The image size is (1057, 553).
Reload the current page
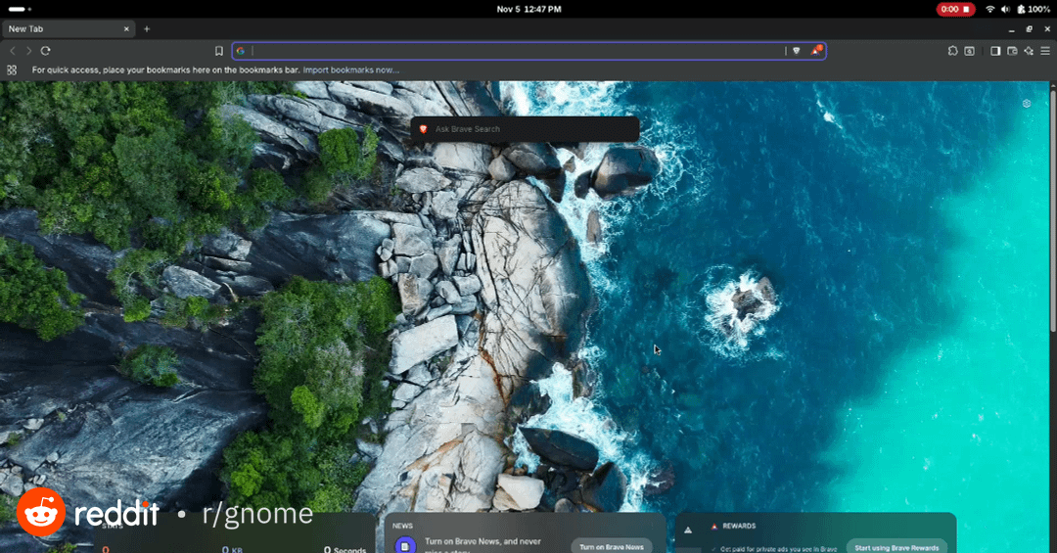click(x=45, y=51)
